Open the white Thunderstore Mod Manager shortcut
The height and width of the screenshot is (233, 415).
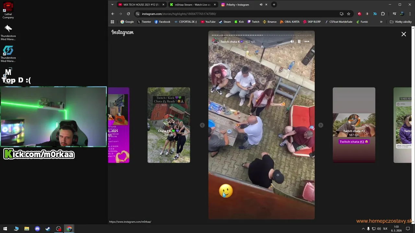pos(8,32)
